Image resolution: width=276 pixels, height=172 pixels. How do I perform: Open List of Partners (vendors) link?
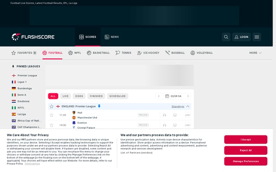pyautogui.click(x=136, y=153)
